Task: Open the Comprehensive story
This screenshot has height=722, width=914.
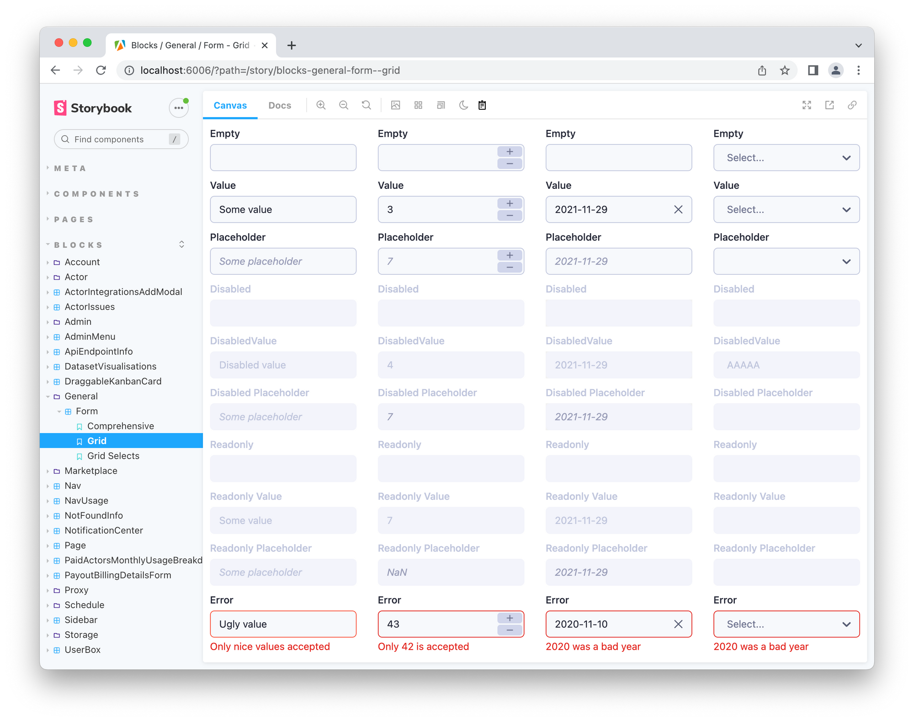Action: point(120,426)
